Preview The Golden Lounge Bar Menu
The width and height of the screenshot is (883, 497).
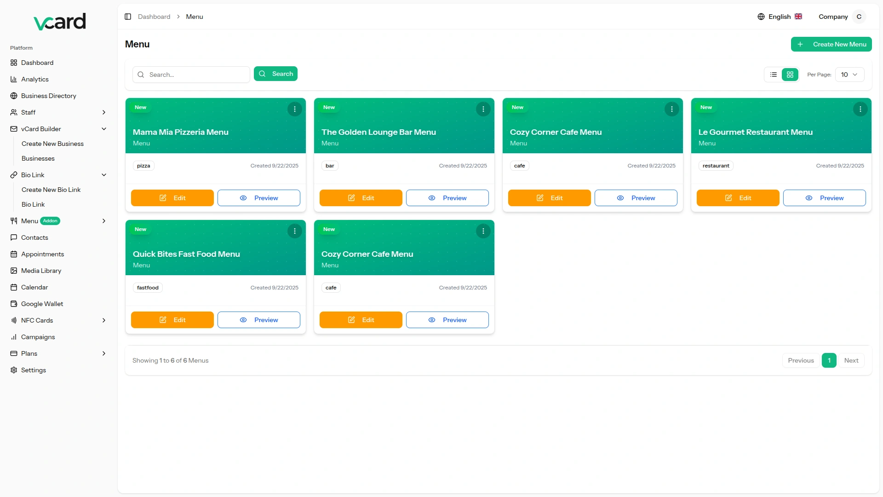(x=447, y=198)
